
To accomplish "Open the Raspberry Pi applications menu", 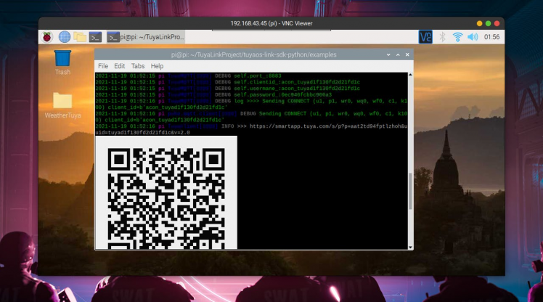I will (x=47, y=37).
